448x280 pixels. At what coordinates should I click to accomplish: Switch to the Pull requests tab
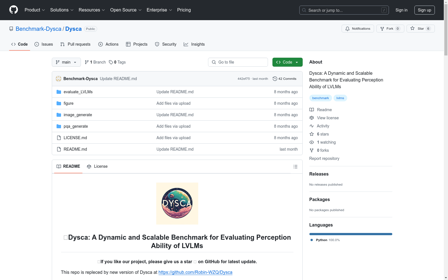(75, 44)
